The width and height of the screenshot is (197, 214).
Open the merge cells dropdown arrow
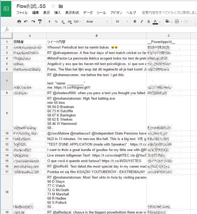click(191, 22)
